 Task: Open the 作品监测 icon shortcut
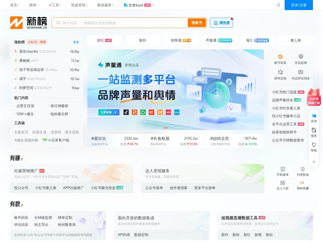point(301,57)
